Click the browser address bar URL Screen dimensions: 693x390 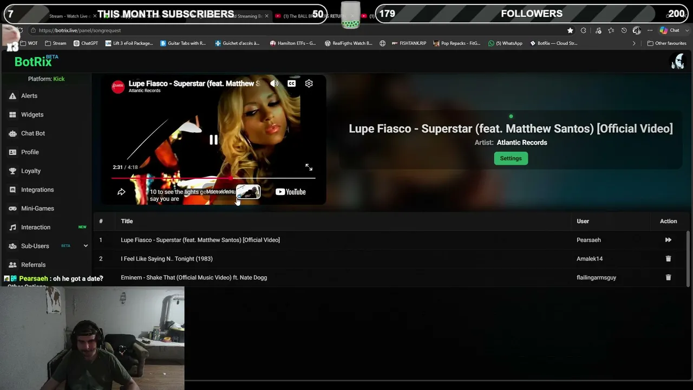[80, 30]
